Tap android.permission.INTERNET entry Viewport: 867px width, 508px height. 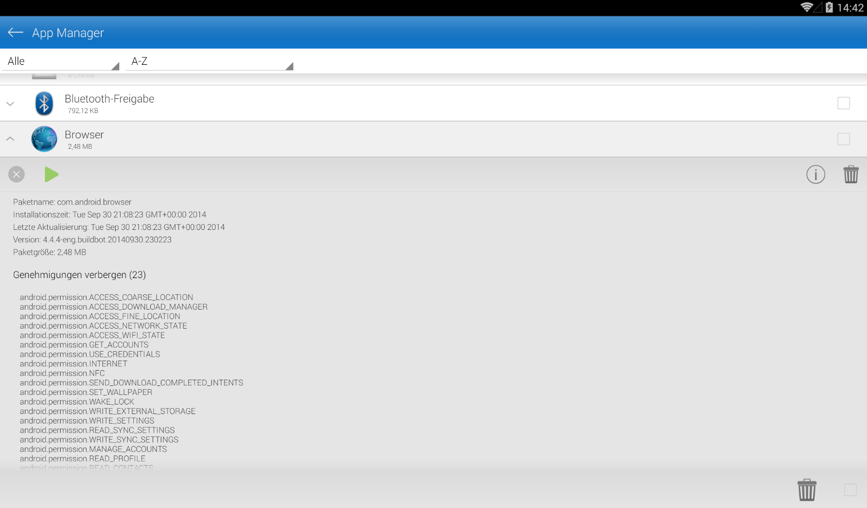coord(74,364)
